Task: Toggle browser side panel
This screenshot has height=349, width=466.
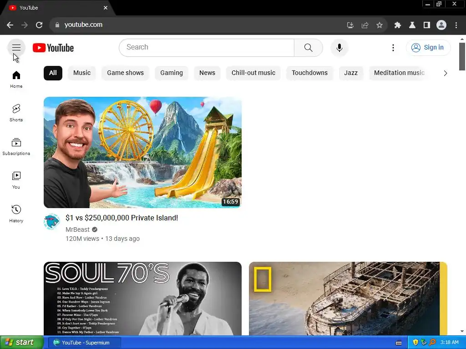Action: point(427,25)
